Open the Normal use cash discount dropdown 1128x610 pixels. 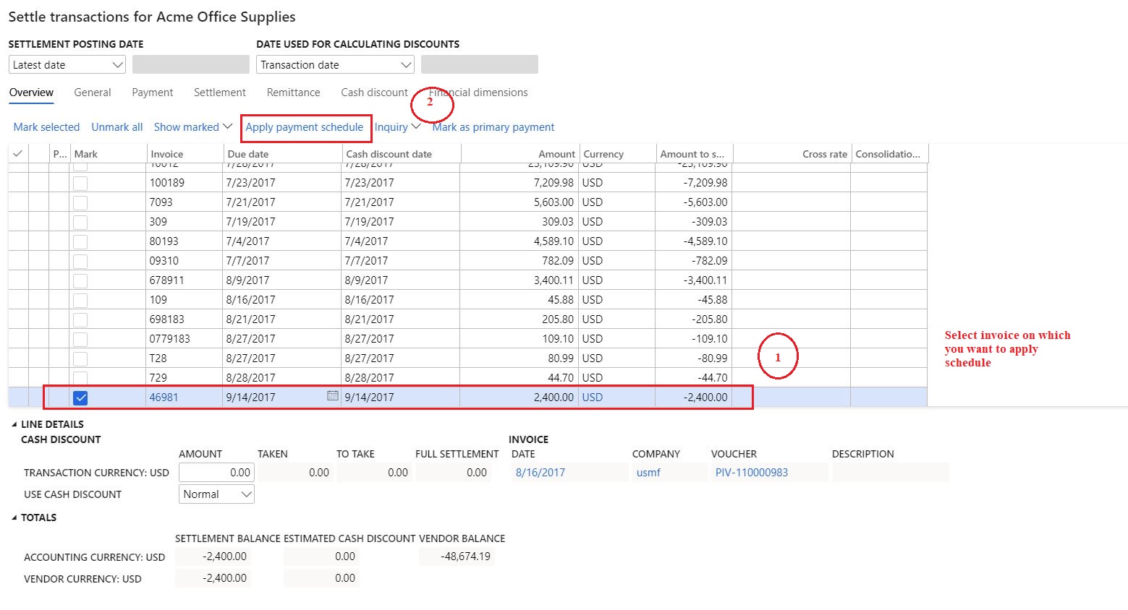tap(246, 494)
